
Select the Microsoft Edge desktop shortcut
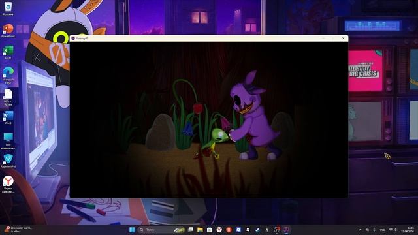(8, 76)
